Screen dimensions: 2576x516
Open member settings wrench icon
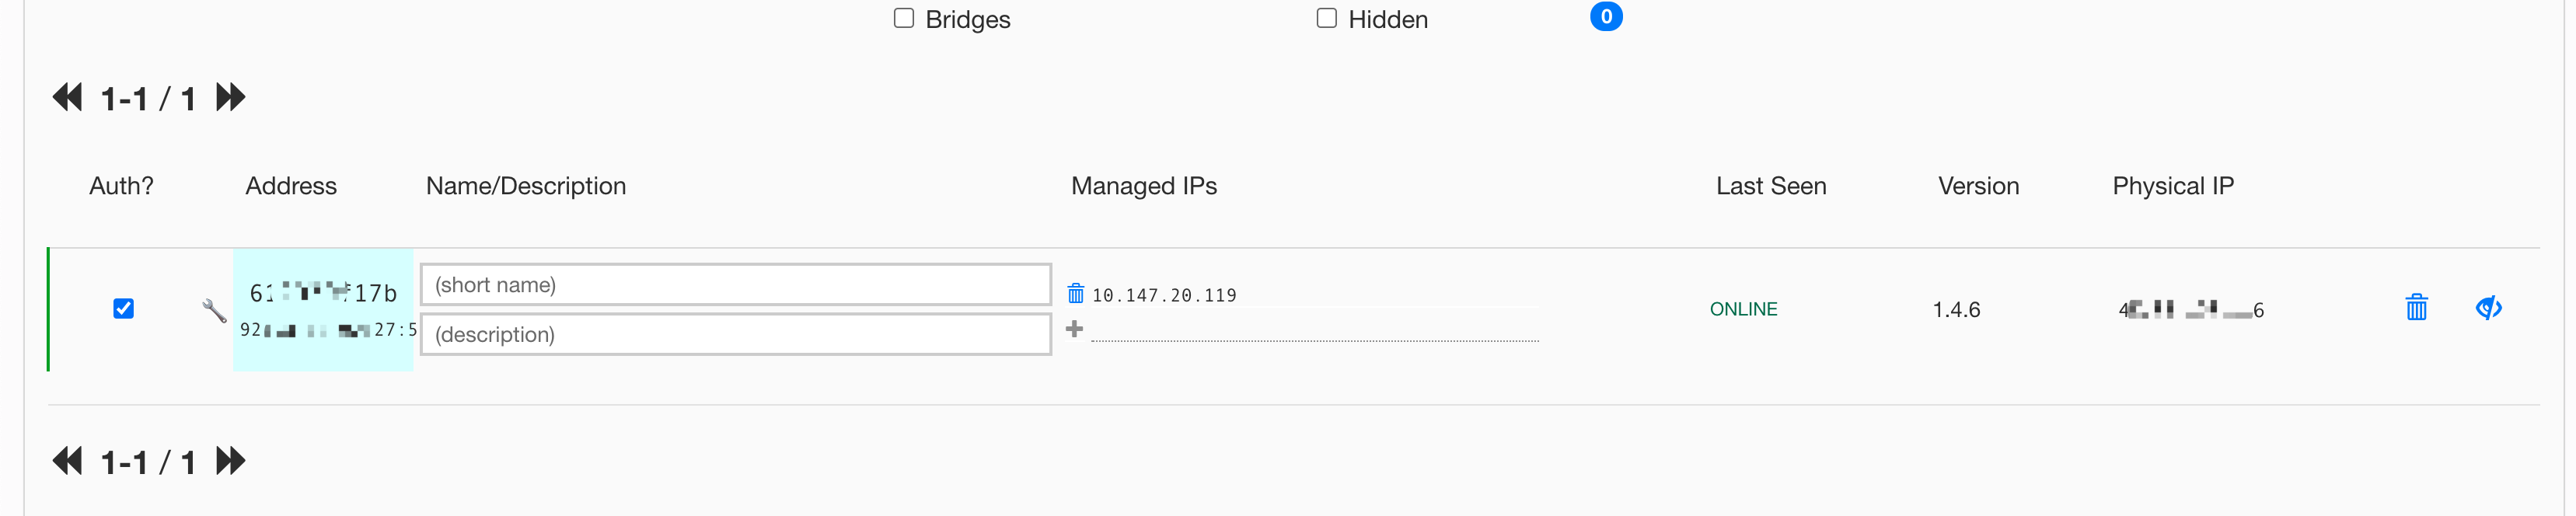pos(213,310)
